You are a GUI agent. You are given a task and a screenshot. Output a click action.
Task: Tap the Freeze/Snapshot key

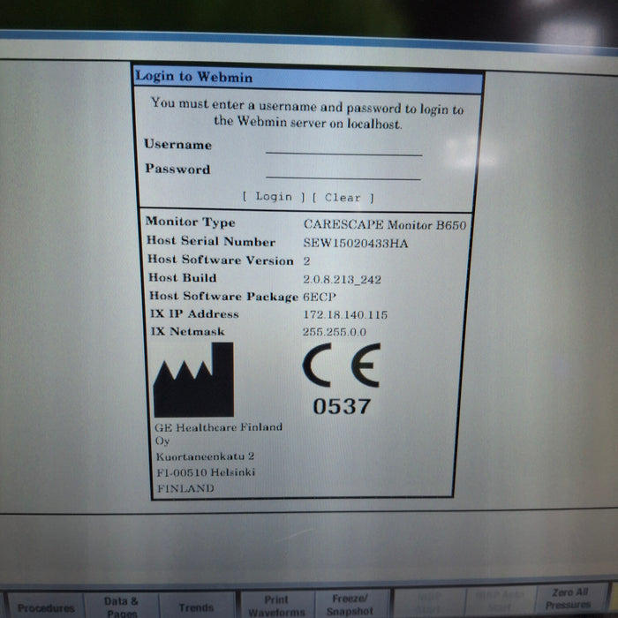[x=350, y=605]
